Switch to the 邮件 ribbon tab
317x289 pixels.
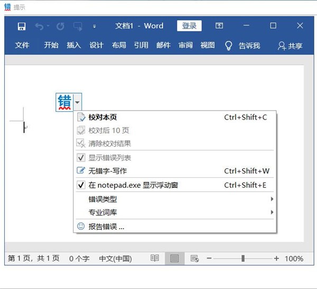163,45
